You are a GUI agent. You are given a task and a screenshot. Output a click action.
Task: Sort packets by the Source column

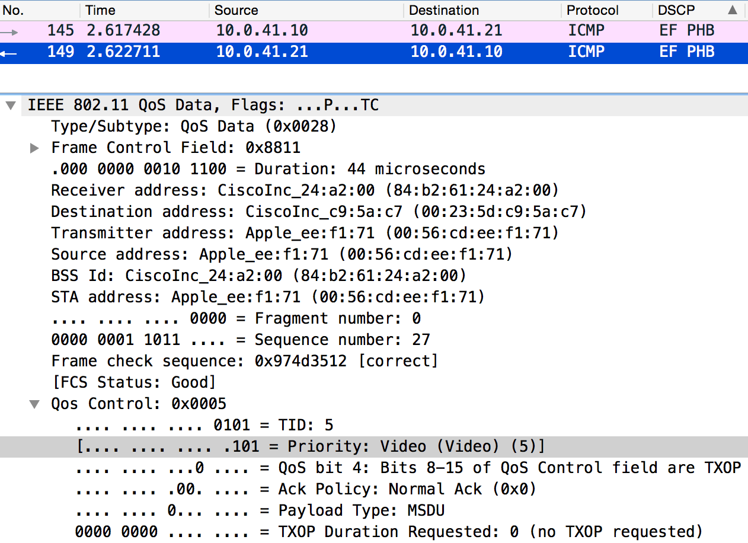[236, 10]
